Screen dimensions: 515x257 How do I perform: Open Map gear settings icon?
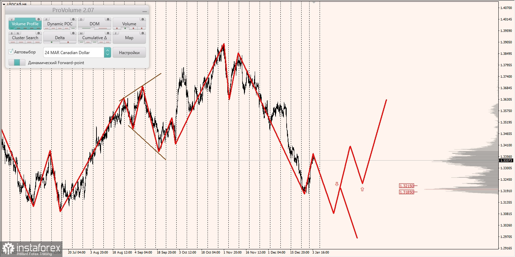click(x=143, y=33)
